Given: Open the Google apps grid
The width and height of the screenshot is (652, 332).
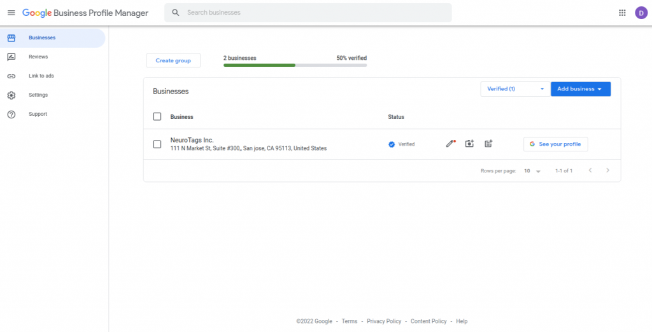Looking at the screenshot, I should tap(622, 13).
